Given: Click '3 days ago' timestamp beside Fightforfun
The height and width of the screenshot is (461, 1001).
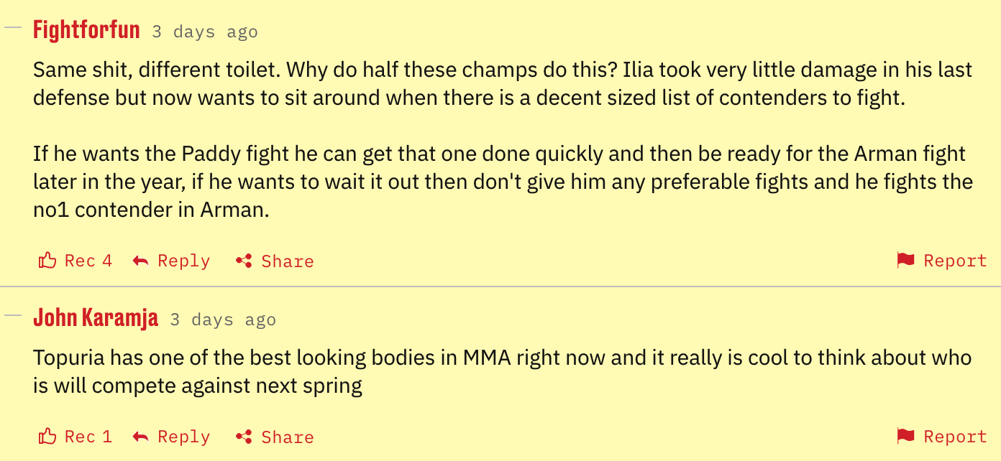Looking at the screenshot, I should tap(205, 32).
